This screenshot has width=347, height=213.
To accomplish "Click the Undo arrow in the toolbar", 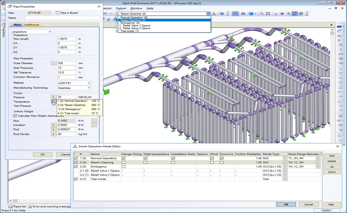I will coord(105,14).
